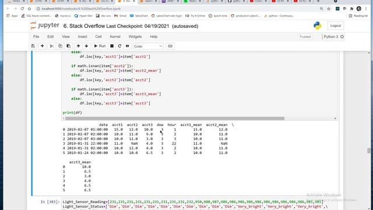Bookmark this page star icon
This screenshot has width=373, height=210.
(329, 9)
